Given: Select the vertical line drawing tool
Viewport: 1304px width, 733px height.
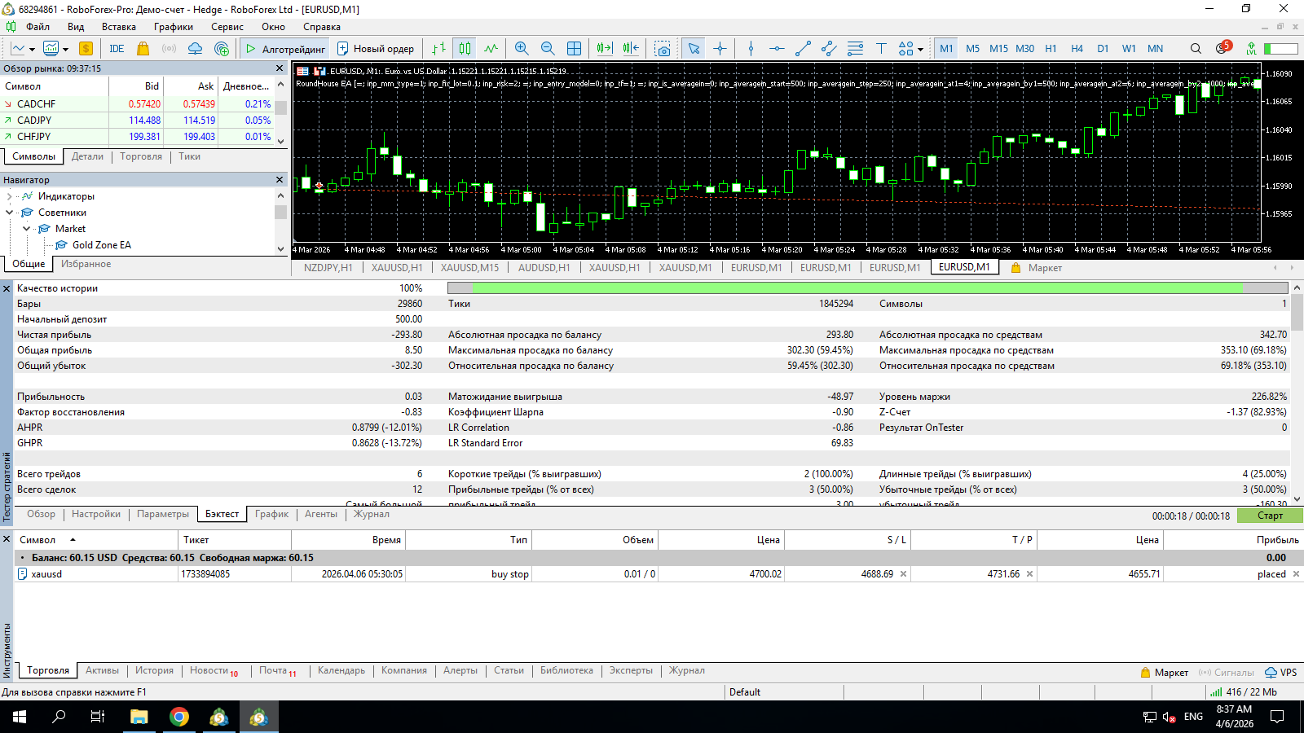Looking at the screenshot, I should tap(751, 49).
